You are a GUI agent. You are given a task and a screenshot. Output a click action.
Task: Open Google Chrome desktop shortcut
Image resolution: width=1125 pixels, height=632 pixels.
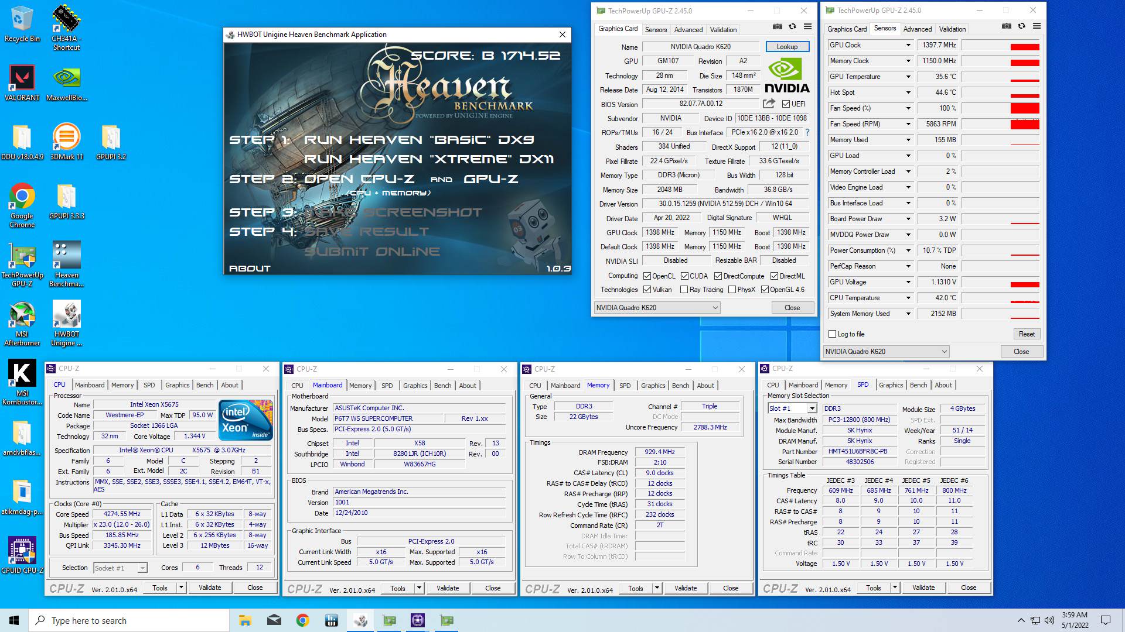tap(22, 205)
